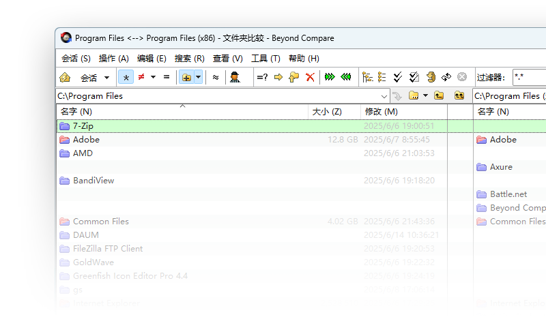Screen dimensions: 546x317
Task: Click the green Expand All arrows icon
Action: (330, 77)
